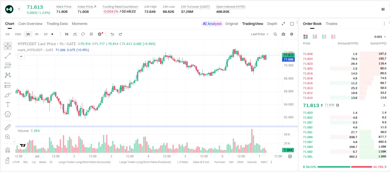Switch to the Trades tab
The height and width of the screenshot is (172, 390).
pos(331,24)
